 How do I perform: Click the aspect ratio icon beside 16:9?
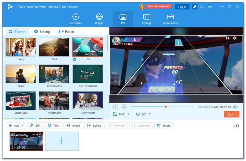115,114
